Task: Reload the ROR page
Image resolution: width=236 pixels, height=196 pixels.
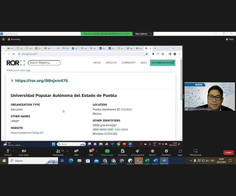Action: (13, 54)
